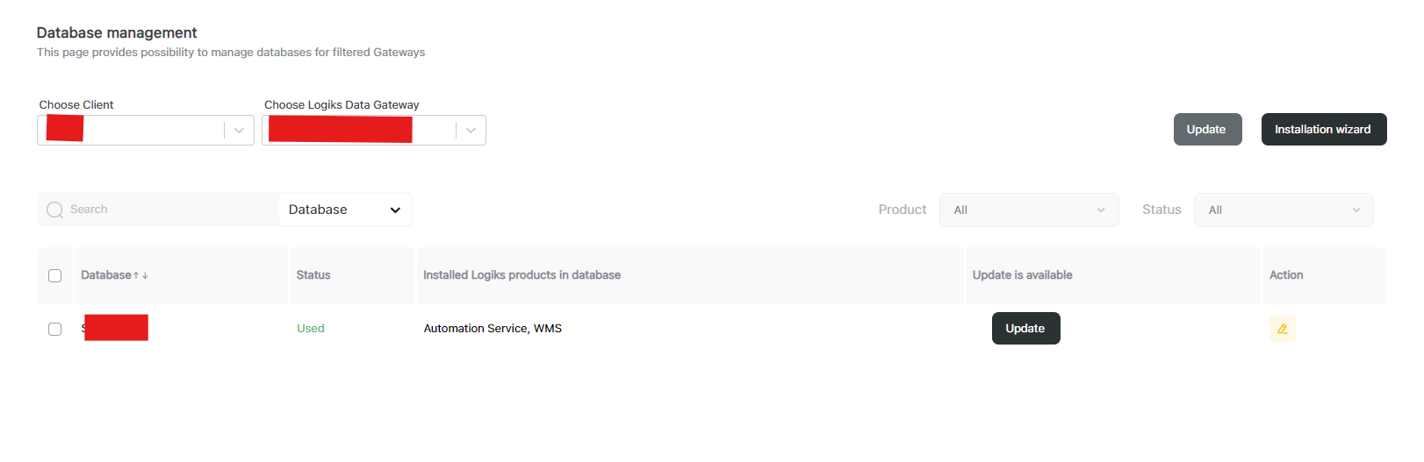The image size is (1424, 462).
Task: Click the Automation Service, WMS cell
Action: [x=493, y=329]
